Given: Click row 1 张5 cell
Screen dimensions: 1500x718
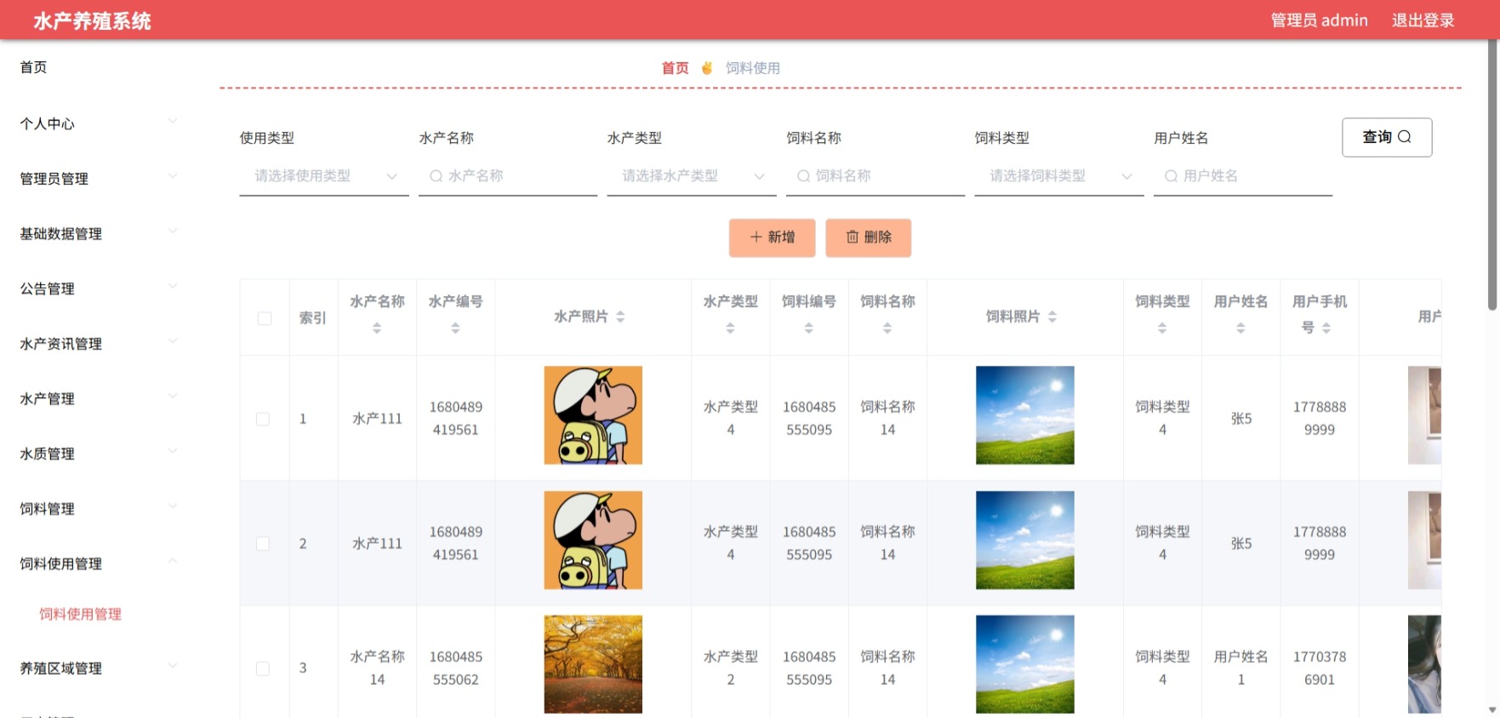Looking at the screenshot, I should pyautogui.click(x=1240, y=419).
